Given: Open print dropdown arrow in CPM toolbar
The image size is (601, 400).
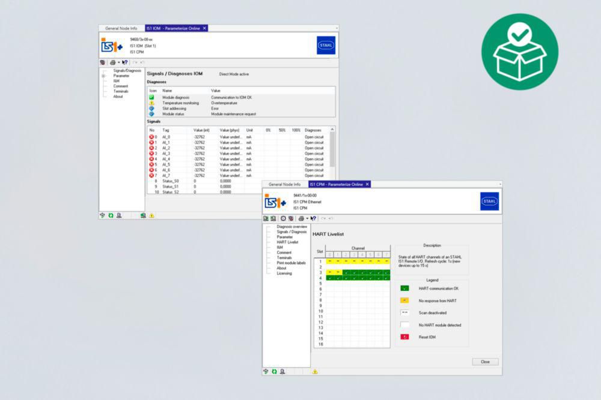Looking at the screenshot, I should [307, 218].
